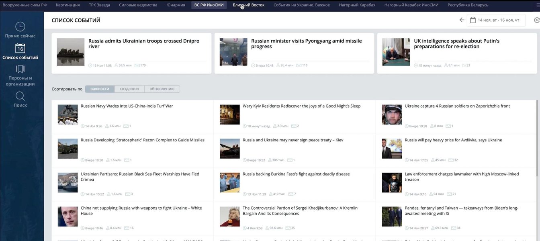This screenshot has height=241, width=540.
Task: Open Russian Navy Turf War article
Action: click(x=127, y=106)
